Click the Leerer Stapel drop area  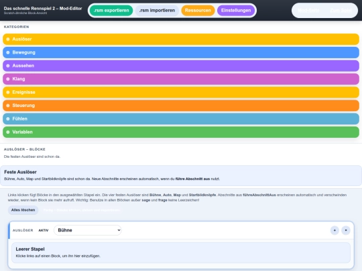click(x=181, y=252)
